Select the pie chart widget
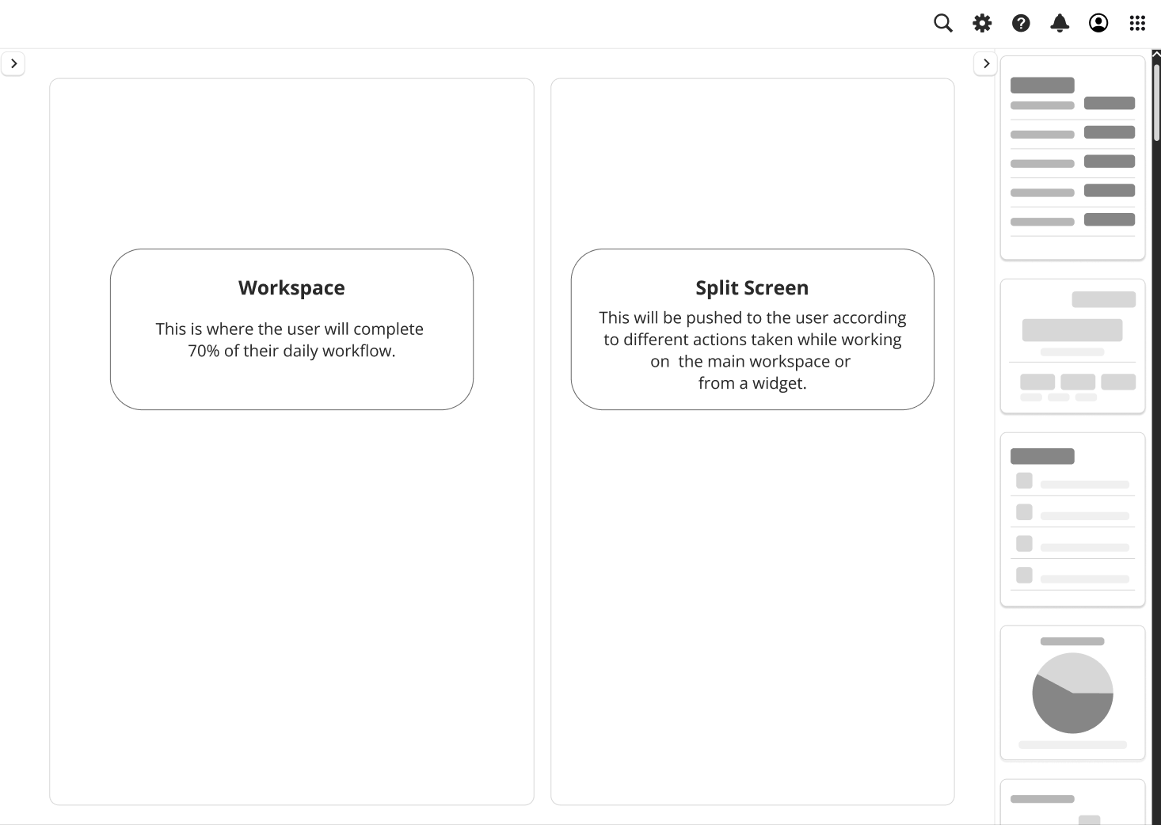This screenshot has width=1161, height=825. [1072, 693]
